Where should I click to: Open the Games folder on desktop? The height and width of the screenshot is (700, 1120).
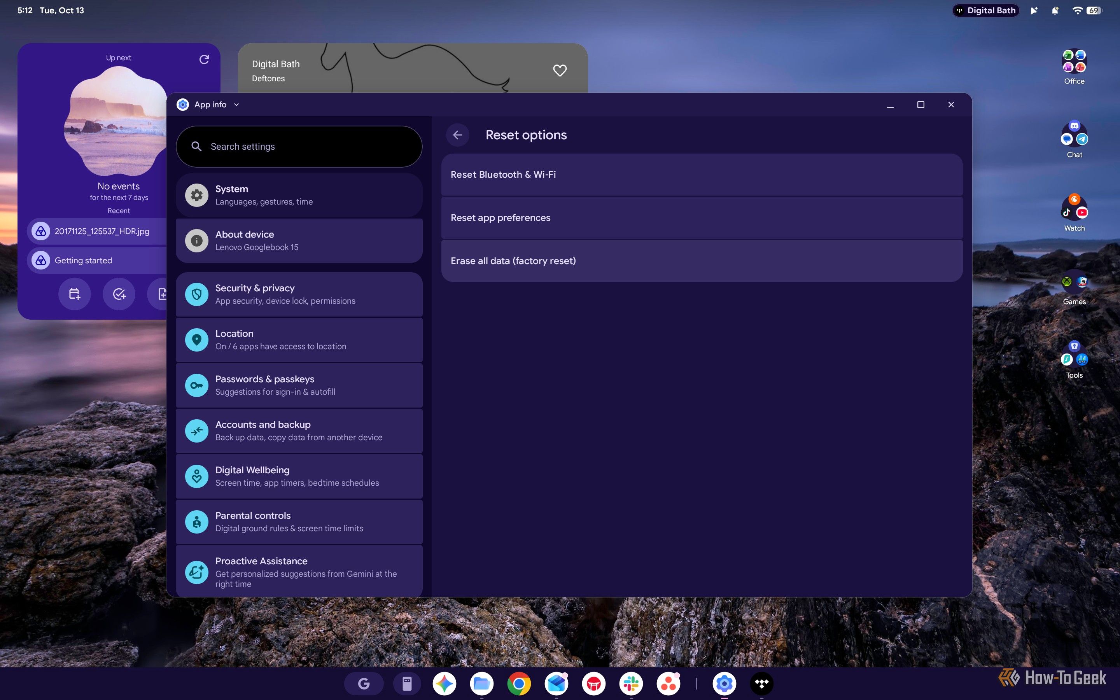(1074, 287)
